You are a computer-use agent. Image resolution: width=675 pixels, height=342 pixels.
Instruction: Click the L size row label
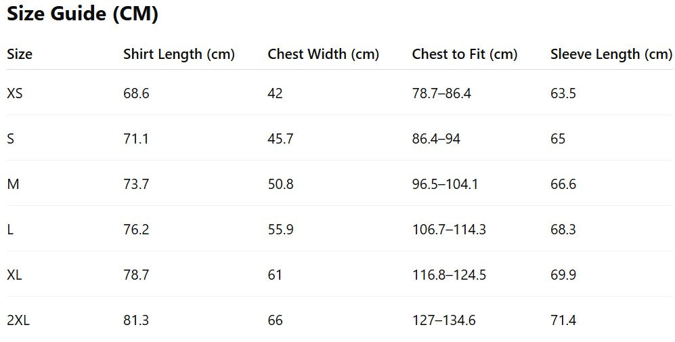[10, 230]
